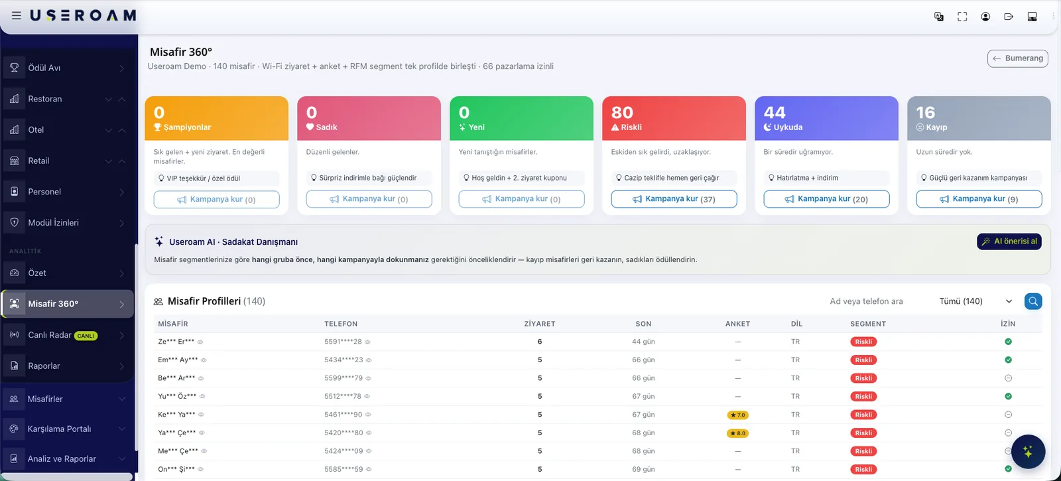The image size is (1061, 481).
Task: Open the language translation icon
Action: [939, 17]
